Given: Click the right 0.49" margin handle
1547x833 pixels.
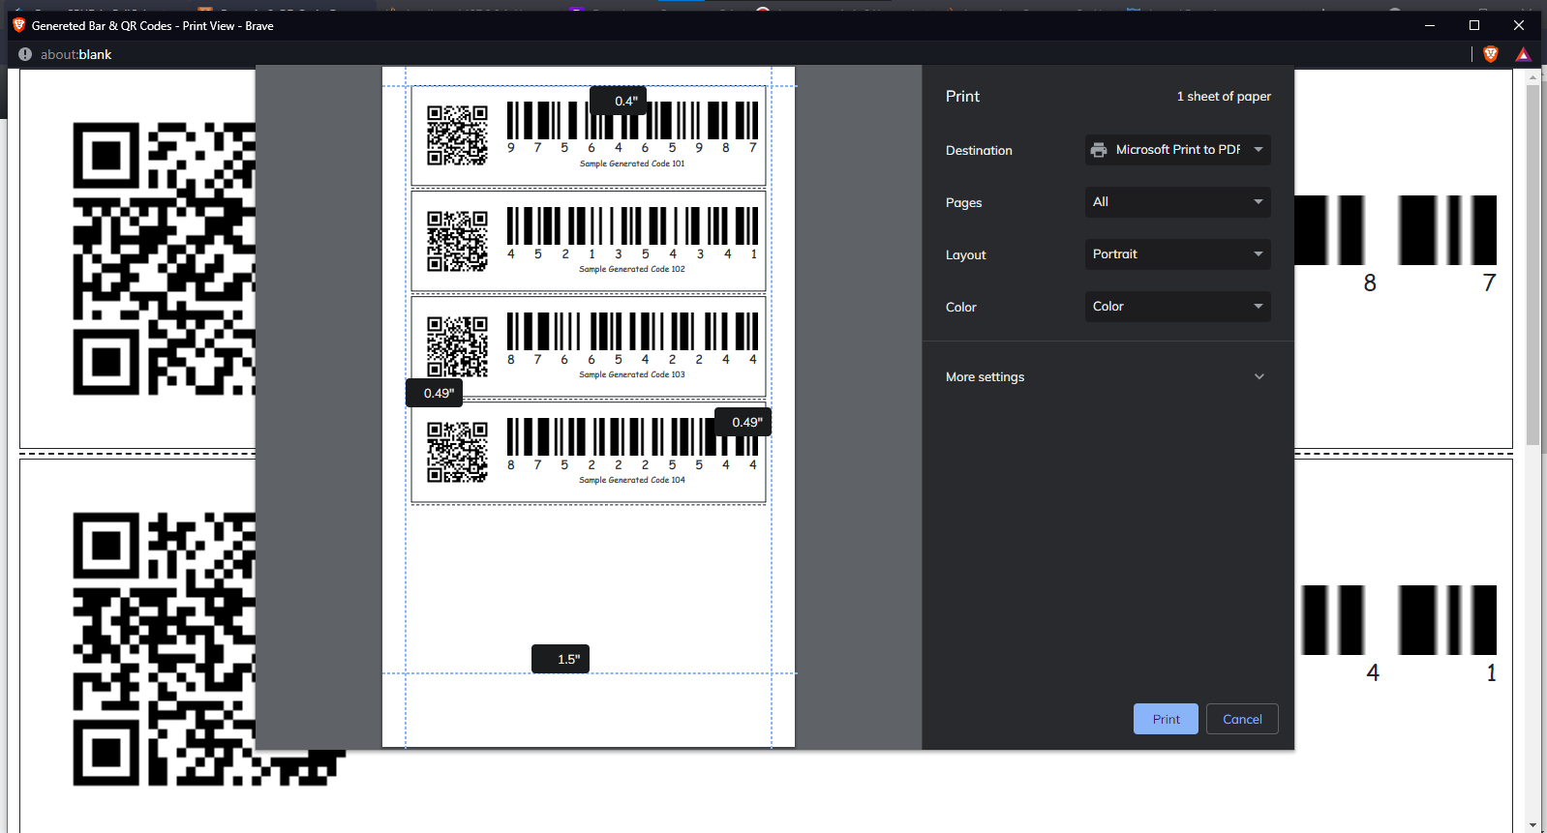Looking at the screenshot, I should pyautogui.click(x=743, y=422).
